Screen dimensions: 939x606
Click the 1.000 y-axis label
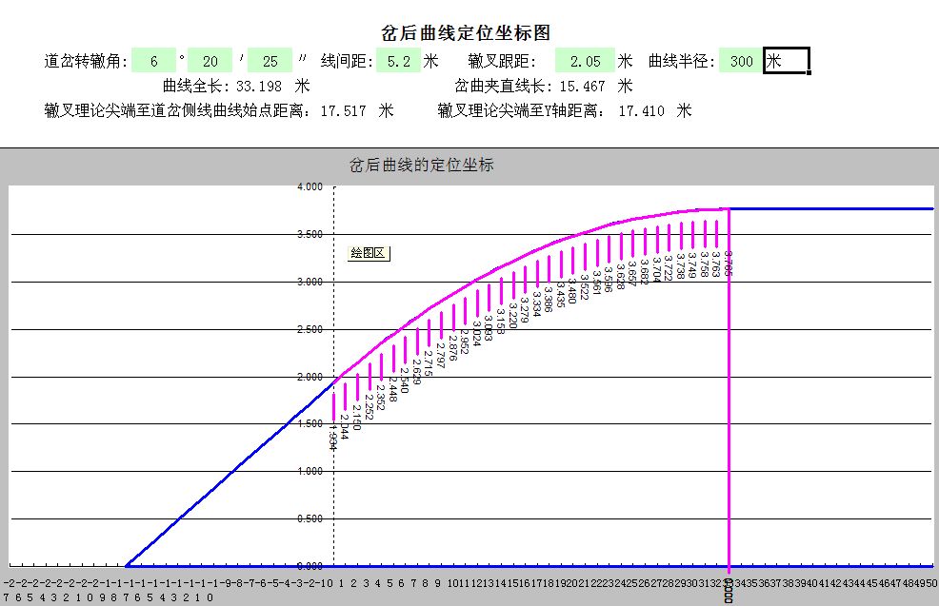pyautogui.click(x=310, y=472)
